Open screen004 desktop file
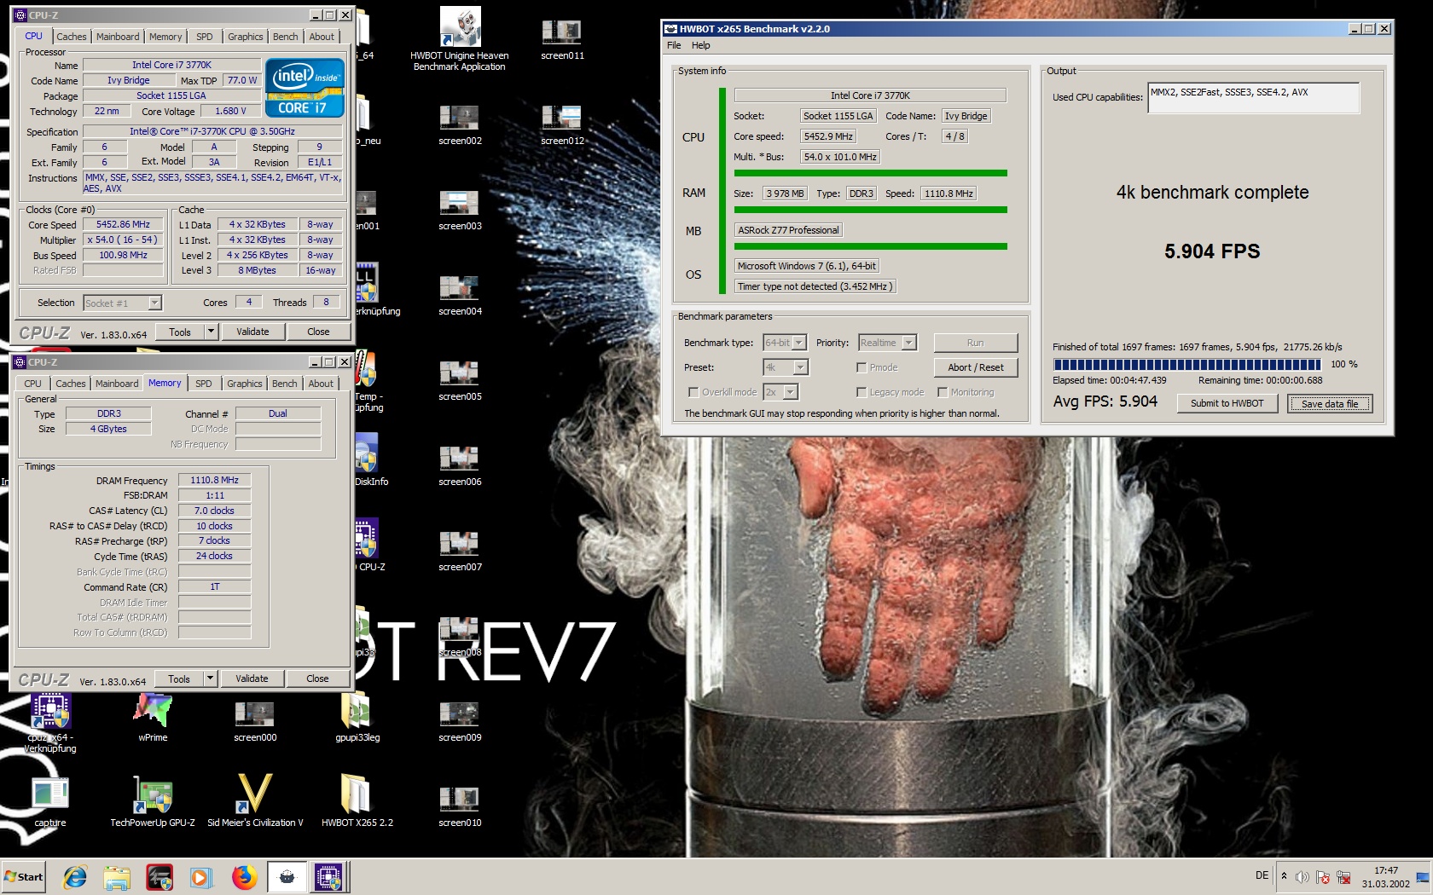Viewport: 1433px width, 895px height. point(460,295)
